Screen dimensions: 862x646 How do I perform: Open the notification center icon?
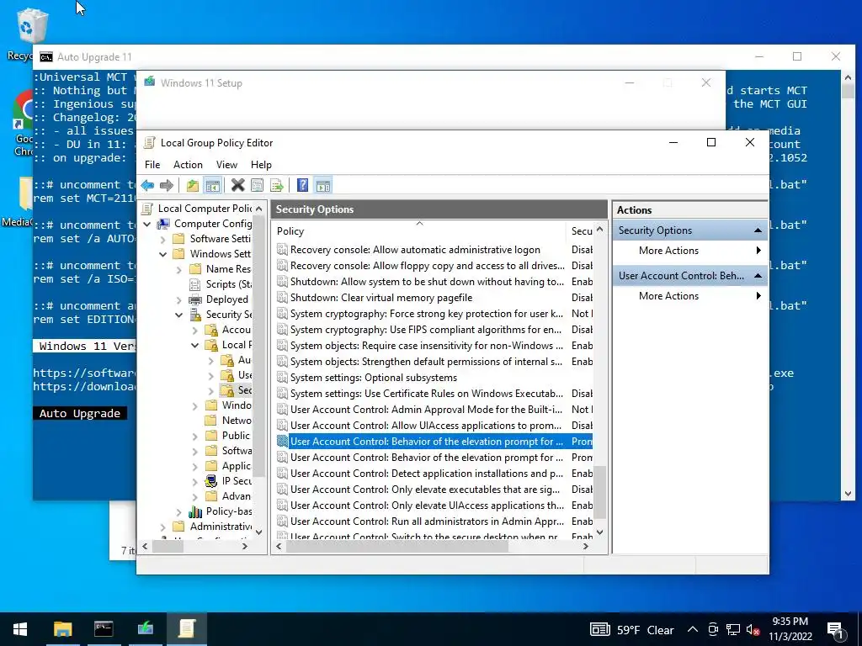(836, 630)
